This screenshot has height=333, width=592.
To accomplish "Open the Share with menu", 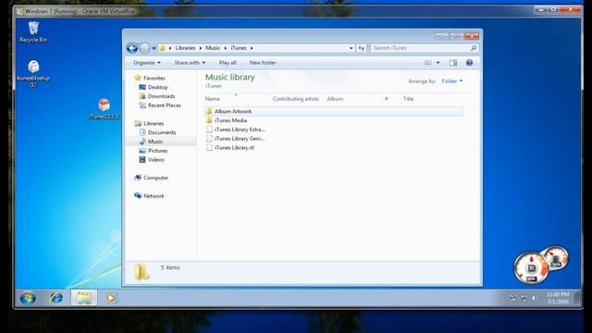I will 190,63.
